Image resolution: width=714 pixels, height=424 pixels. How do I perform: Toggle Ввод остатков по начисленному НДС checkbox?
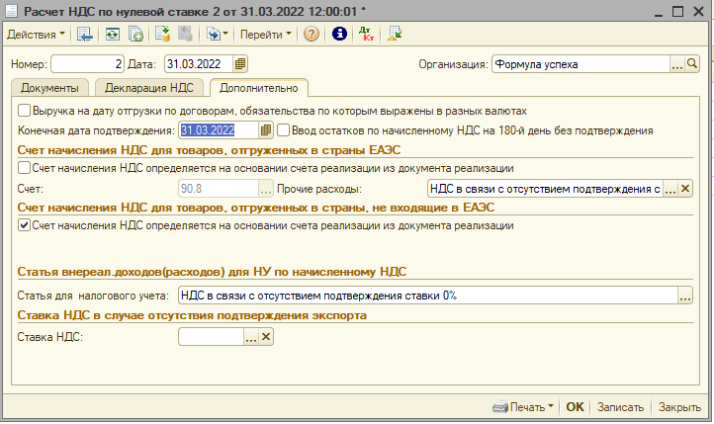tap(284, 129)
